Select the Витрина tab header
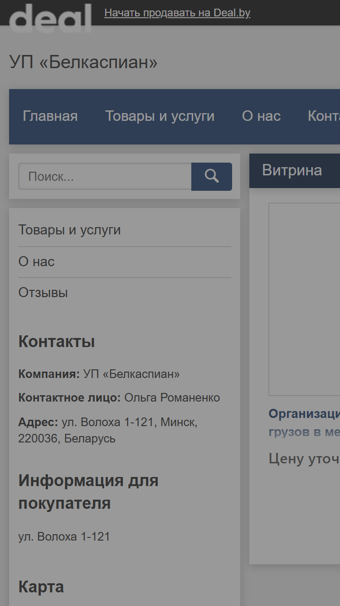Image resolution: width=340 pixels, height=606 pixels. click(292, 170)
